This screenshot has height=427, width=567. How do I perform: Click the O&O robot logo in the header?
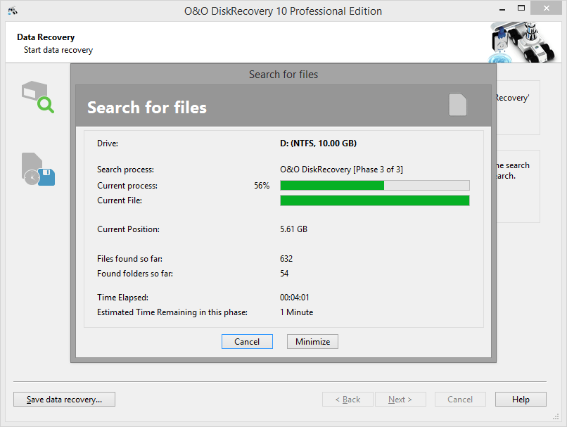[x=528, y=42]
